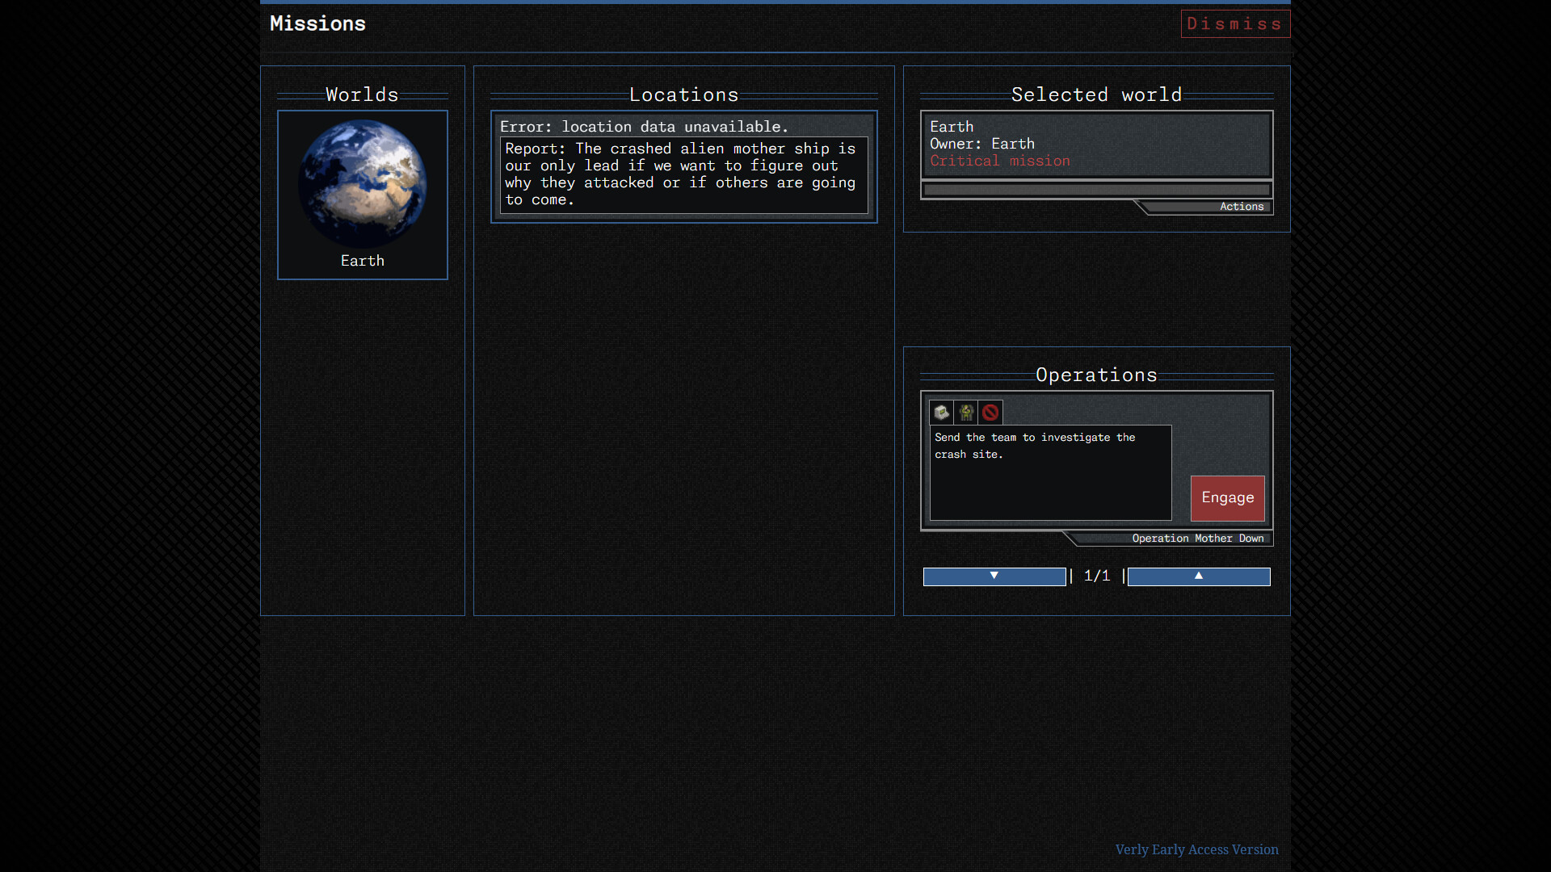
Task: Click the Operation Mother Down label tab
Action: pyautogui.click(x=1197, y=539)
